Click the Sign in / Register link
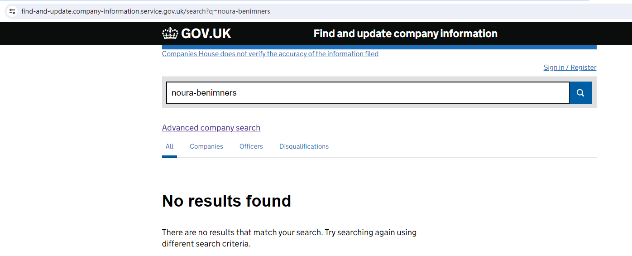This screenshot has height=256, width=632. click(570, 68)
